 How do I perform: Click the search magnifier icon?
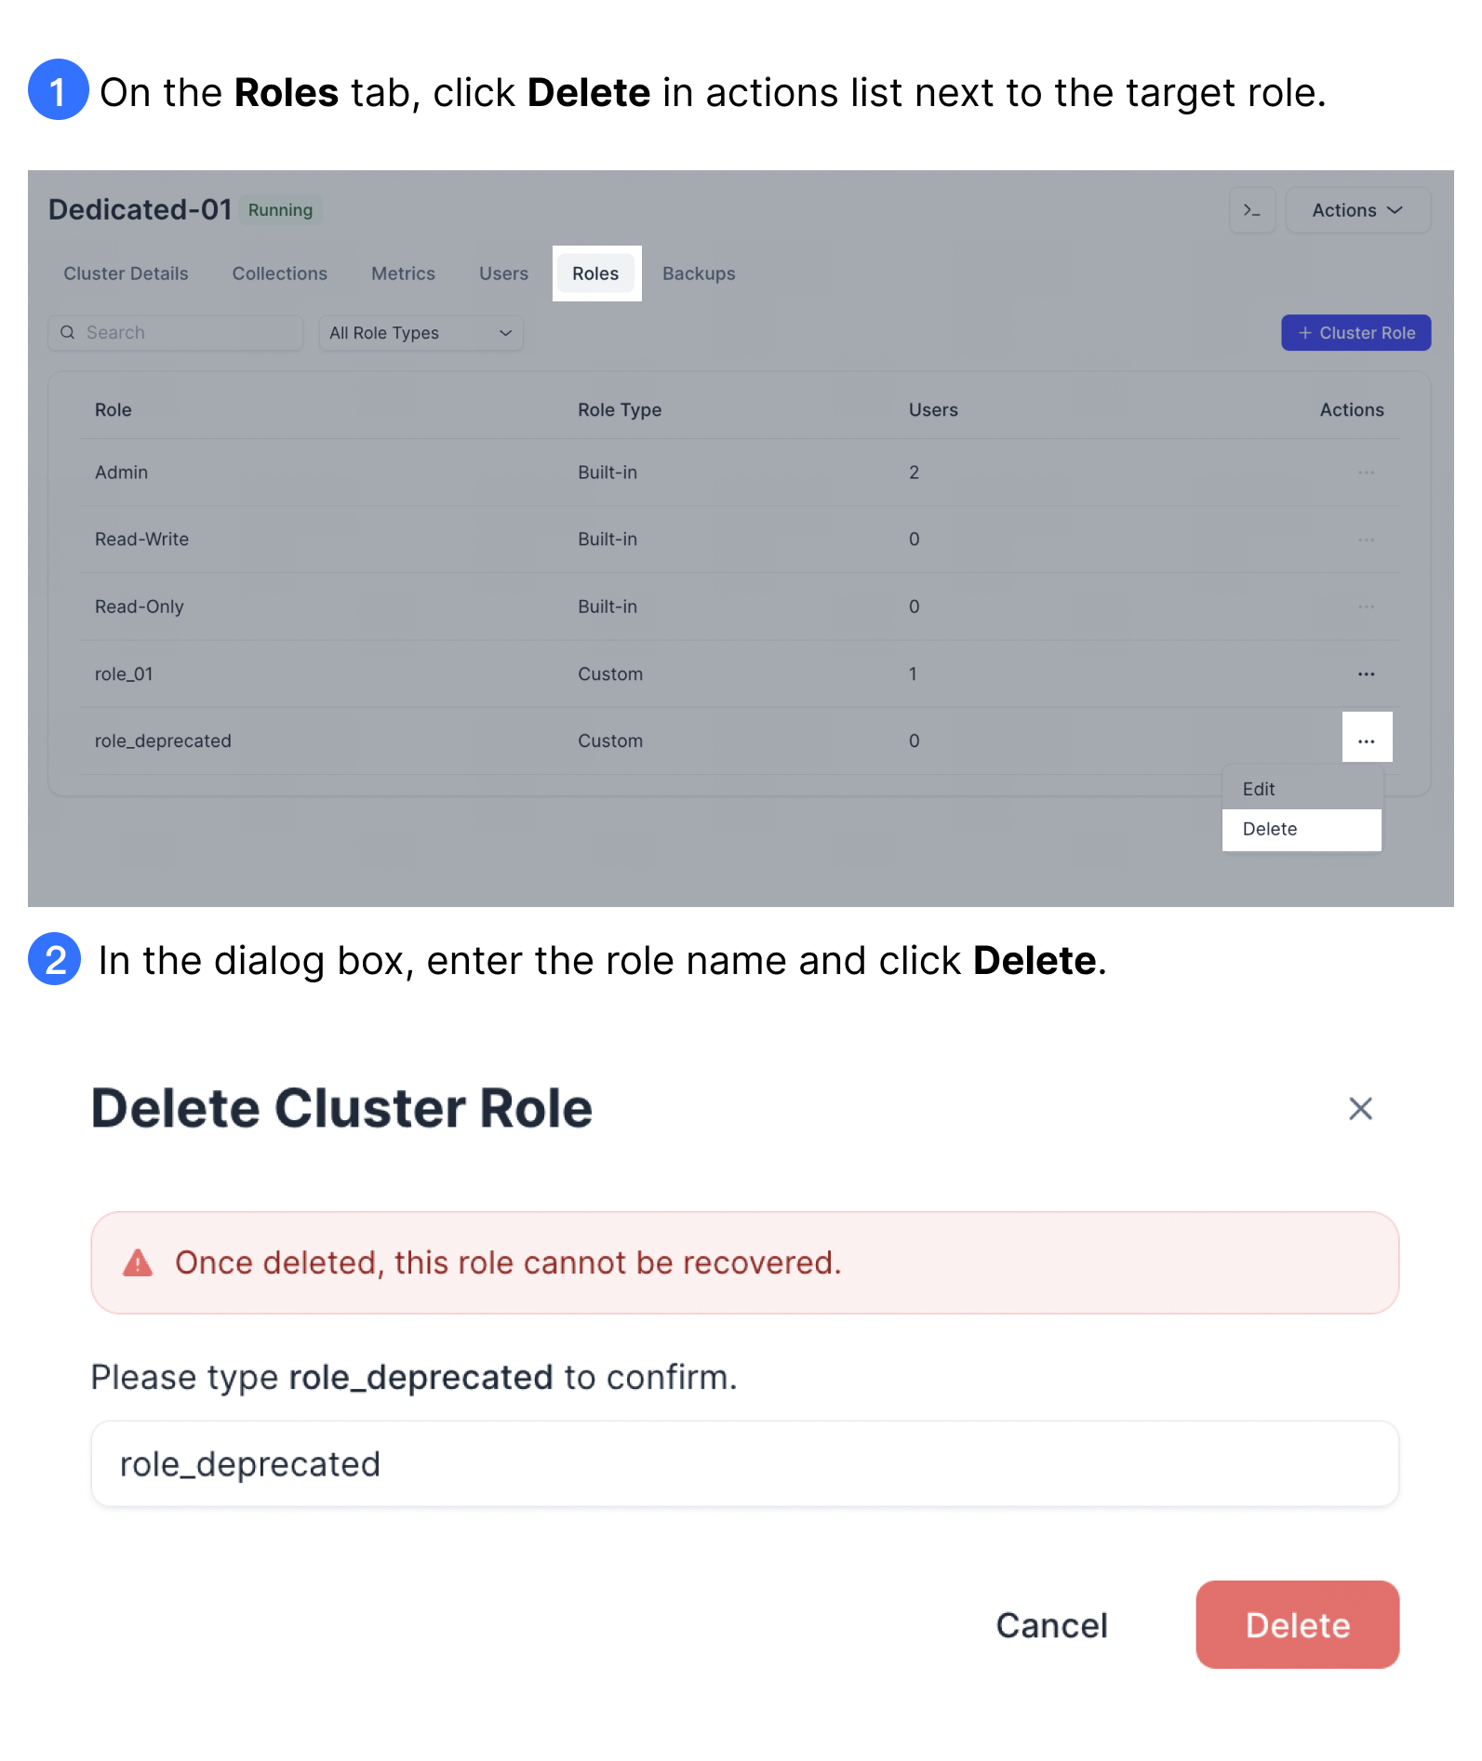(x=68, y=332)
